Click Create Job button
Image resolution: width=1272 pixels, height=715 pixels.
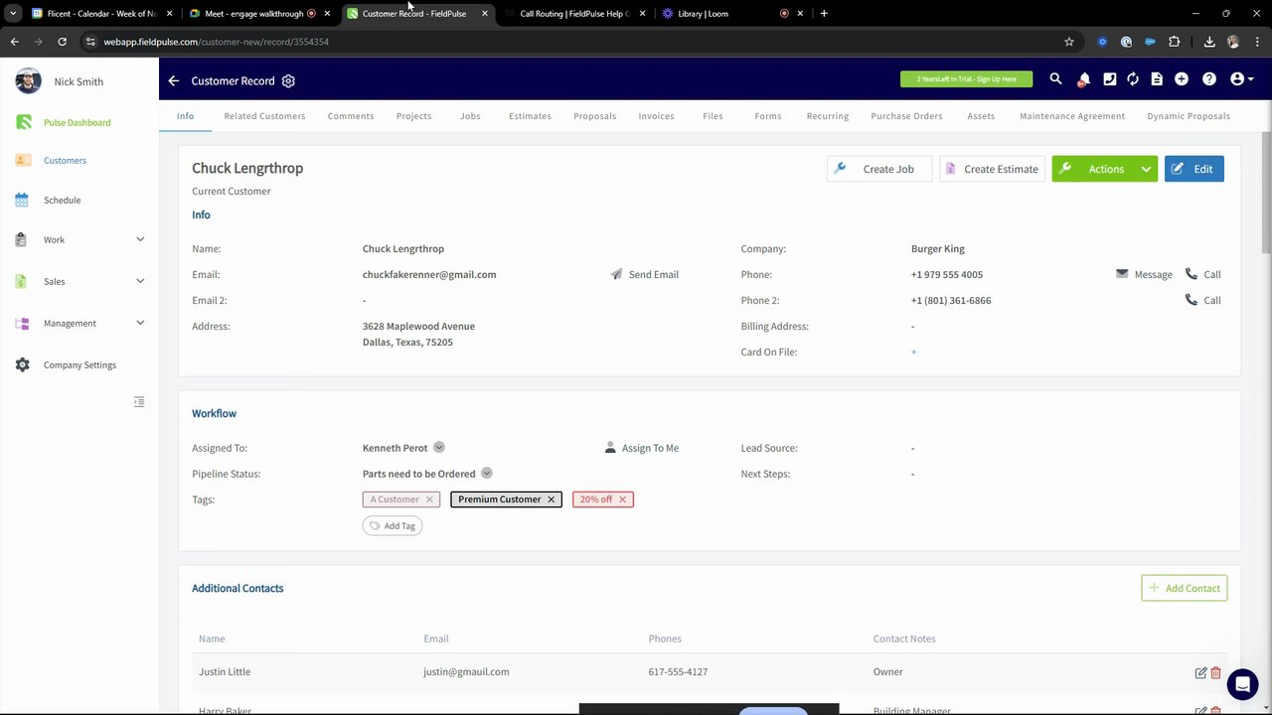tap(879, 169)
